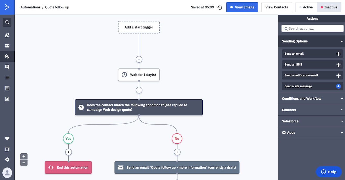Viewport: 345px width, 180px height.
Task: Click the Reports bar chart icon
Action: click(x=7, y=99)
